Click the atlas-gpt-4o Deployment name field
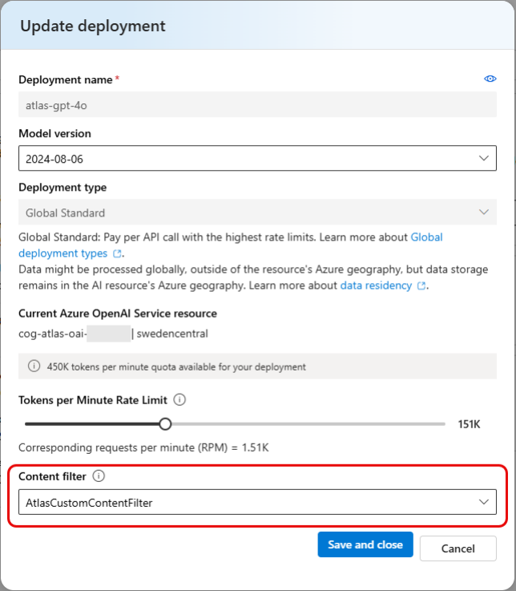 [258, 105]
